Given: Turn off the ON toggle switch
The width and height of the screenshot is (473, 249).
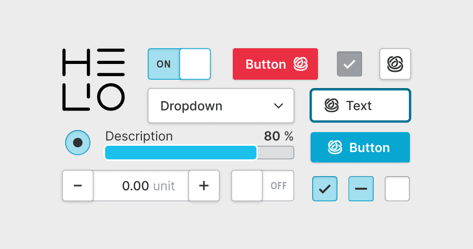Looking at the screenshot, I should pos(179,64).
